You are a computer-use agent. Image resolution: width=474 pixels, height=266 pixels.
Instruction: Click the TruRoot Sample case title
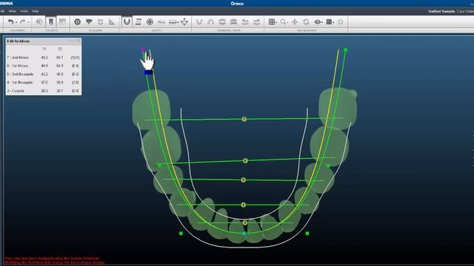[x=441, y=11]
